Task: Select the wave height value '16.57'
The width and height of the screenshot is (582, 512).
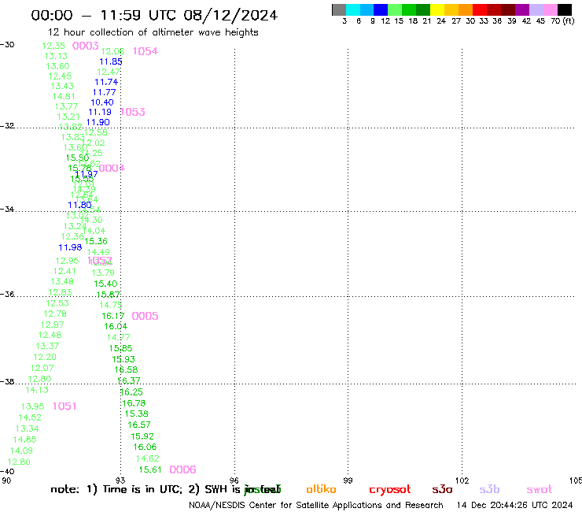Action: click(x=139, y=425)
